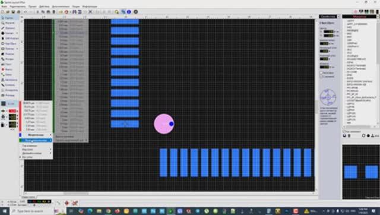Click the blue round info icon in toolbar
The width and height of the screenshot is (380, 215).
pyautogui.click(x=129, y=12)
